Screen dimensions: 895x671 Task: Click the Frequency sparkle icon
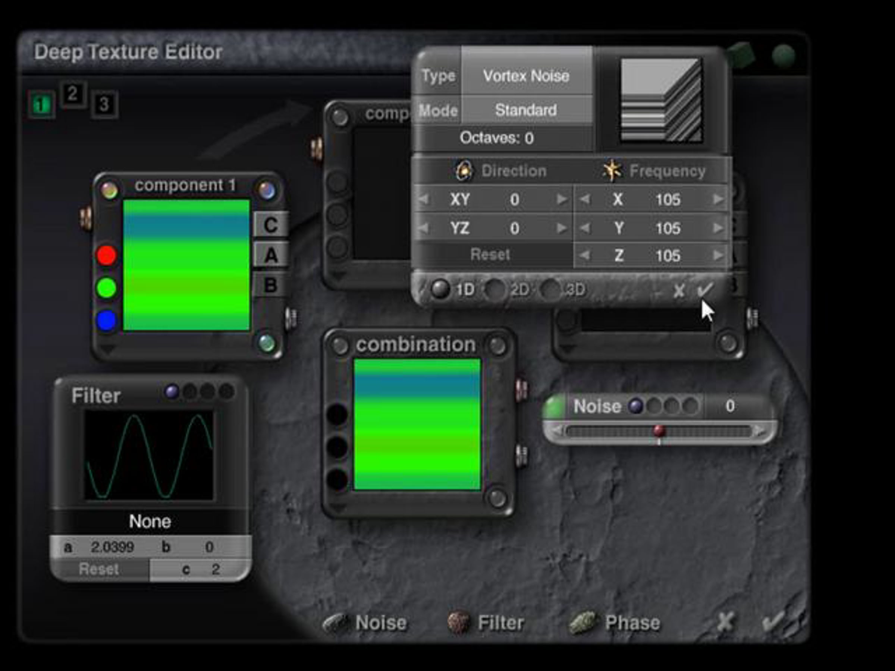click(x=612, y=171)
